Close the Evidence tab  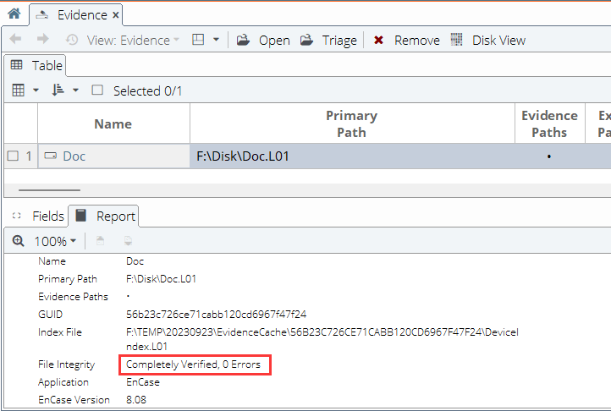(116, 14)
